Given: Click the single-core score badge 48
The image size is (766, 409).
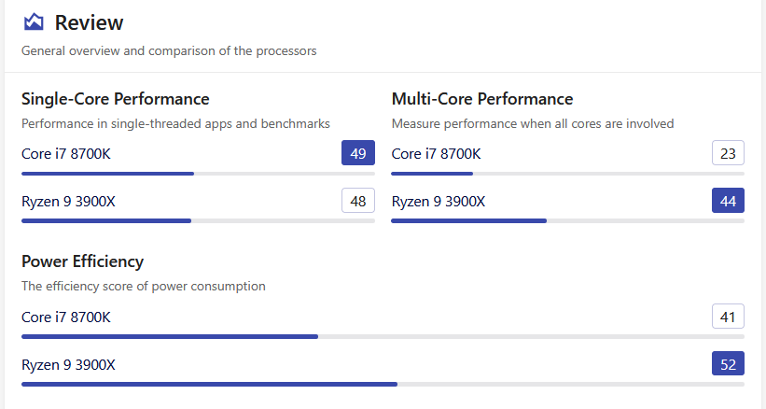Looking at the screenshot, I should 358,201.
